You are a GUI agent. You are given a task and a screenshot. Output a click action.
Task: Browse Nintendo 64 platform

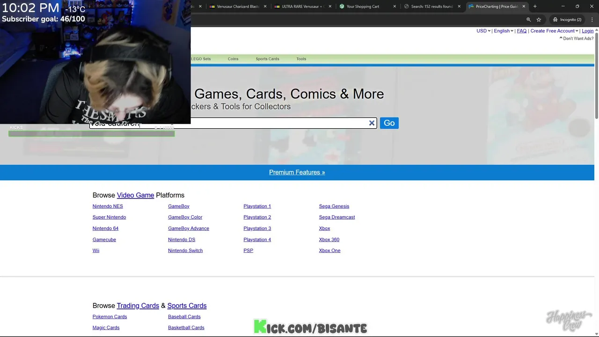(105, 228)
